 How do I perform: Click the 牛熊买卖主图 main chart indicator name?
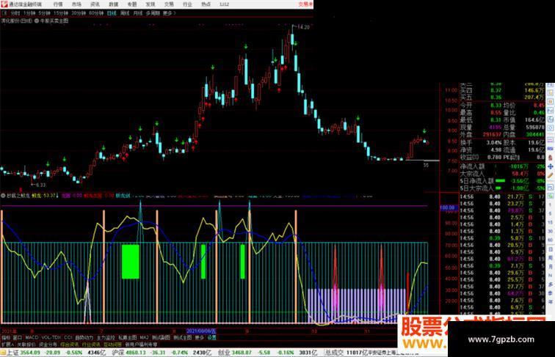54,21
